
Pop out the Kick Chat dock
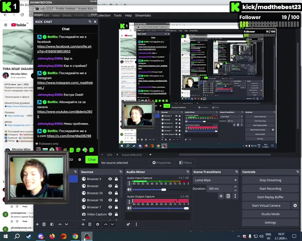[x=90, y=22]
